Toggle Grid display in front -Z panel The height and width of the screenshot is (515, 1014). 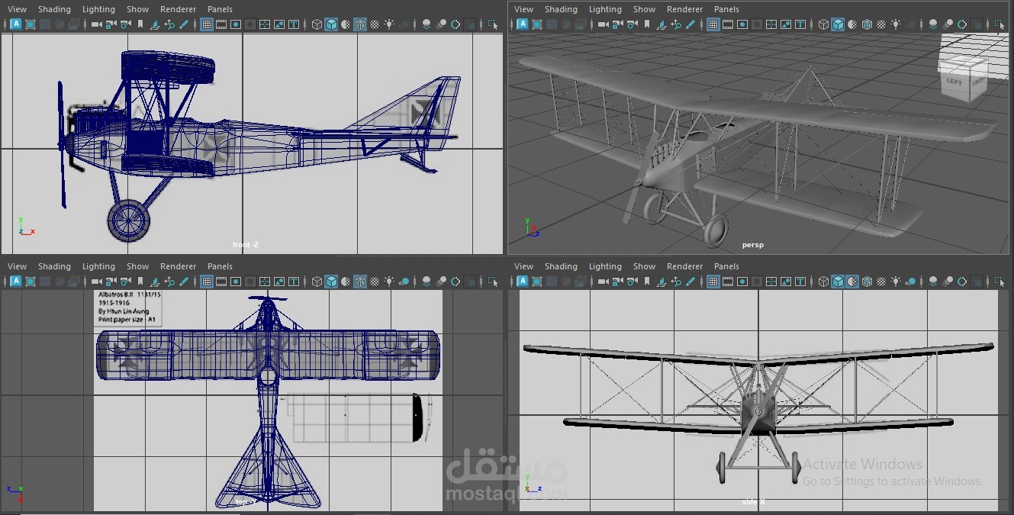[207, 24]
